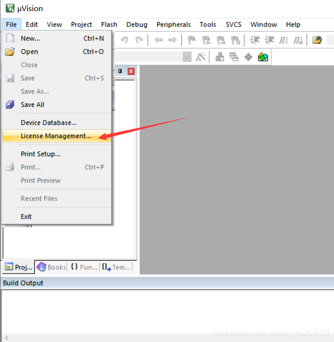Open the Peripherals menu

click(174, 25)
